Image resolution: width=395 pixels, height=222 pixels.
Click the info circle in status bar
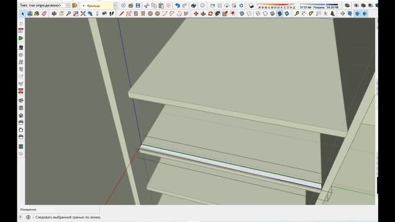coord(28,217)
